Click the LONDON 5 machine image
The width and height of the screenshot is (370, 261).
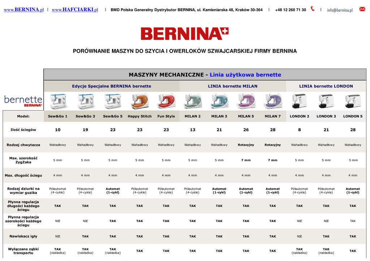[x=353, y=101]
